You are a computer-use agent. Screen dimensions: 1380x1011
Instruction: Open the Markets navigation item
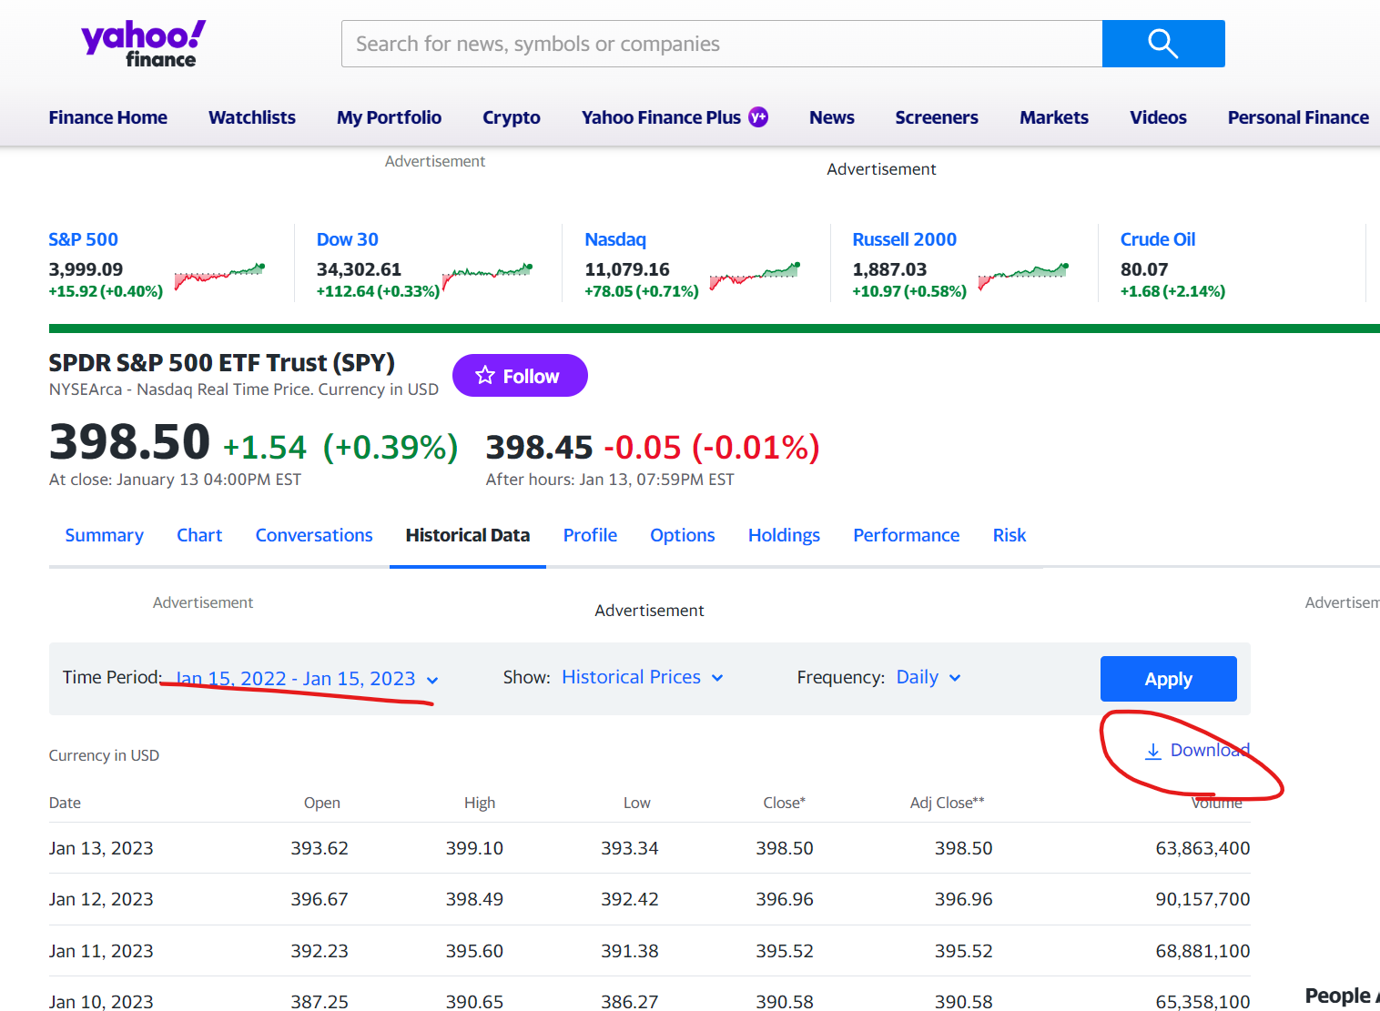(1054, 117)
